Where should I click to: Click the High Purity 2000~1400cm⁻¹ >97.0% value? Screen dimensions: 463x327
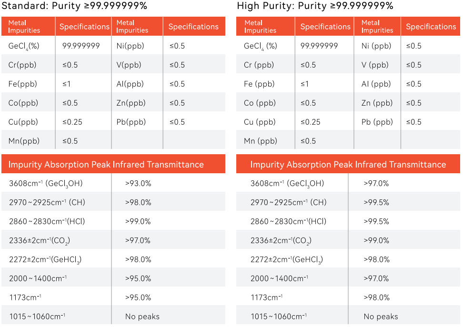[x=376, y=278]
